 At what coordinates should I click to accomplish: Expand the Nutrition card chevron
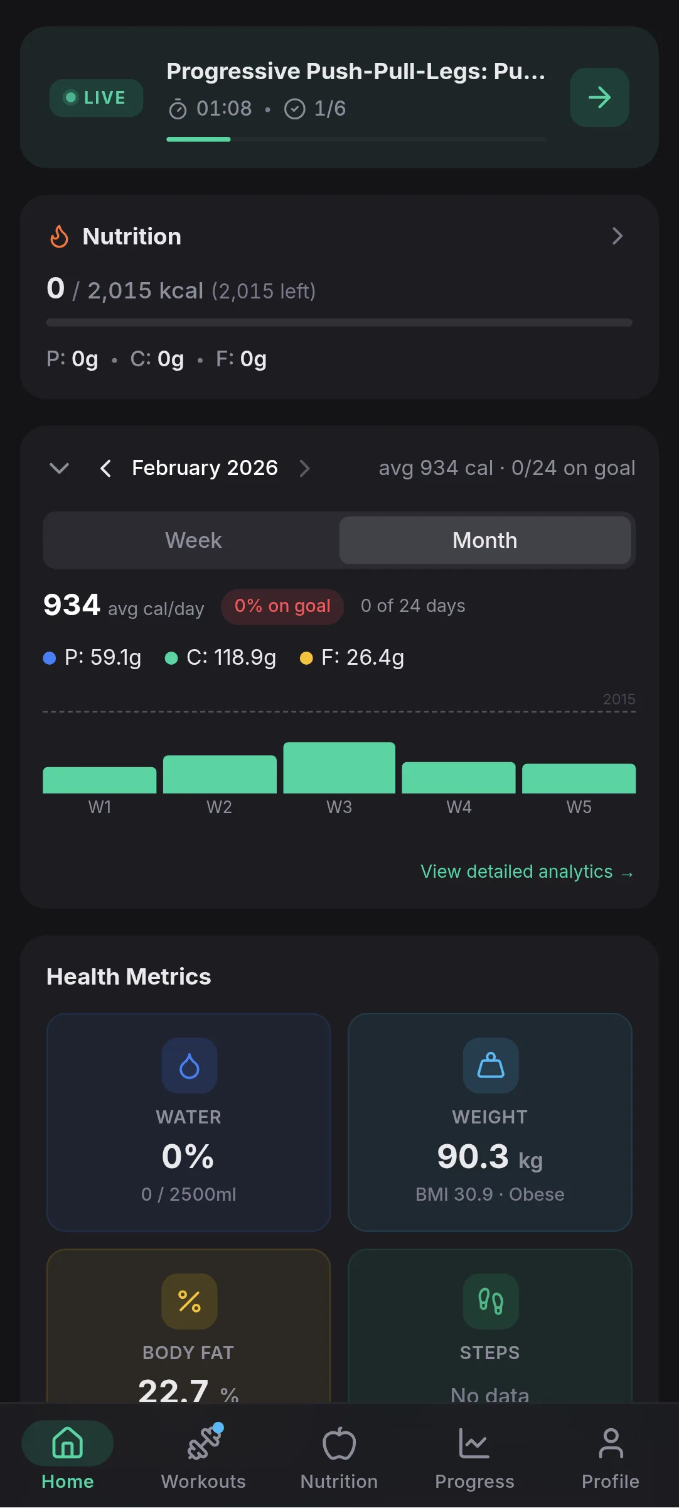coord(617,236)
